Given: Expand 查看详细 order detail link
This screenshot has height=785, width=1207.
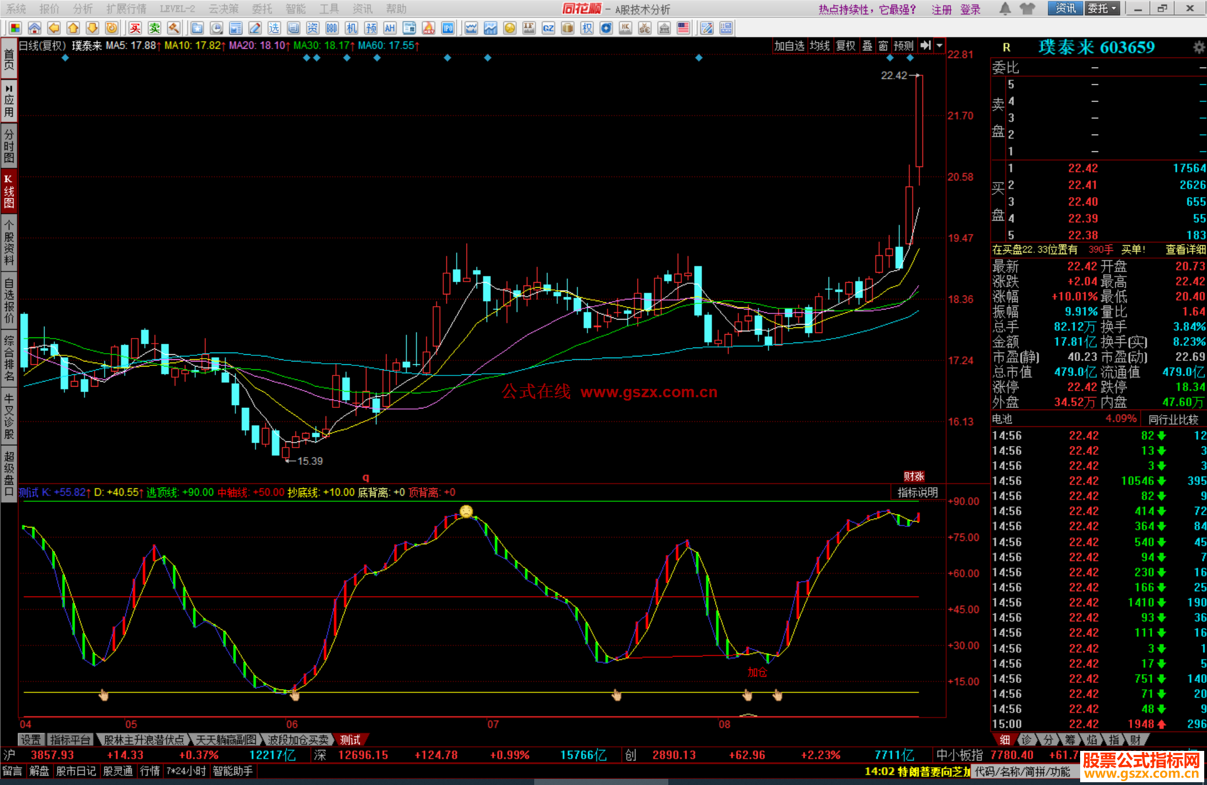Looking at the screenshot, I should pos(1185,250).
